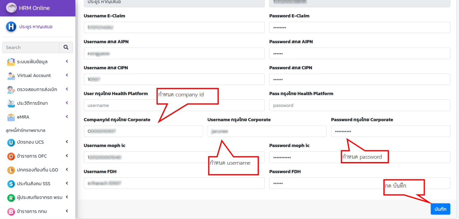Expand the eMRA menu chevron
Viewport: 459px width, 219px height.
[x=67, y=117]
